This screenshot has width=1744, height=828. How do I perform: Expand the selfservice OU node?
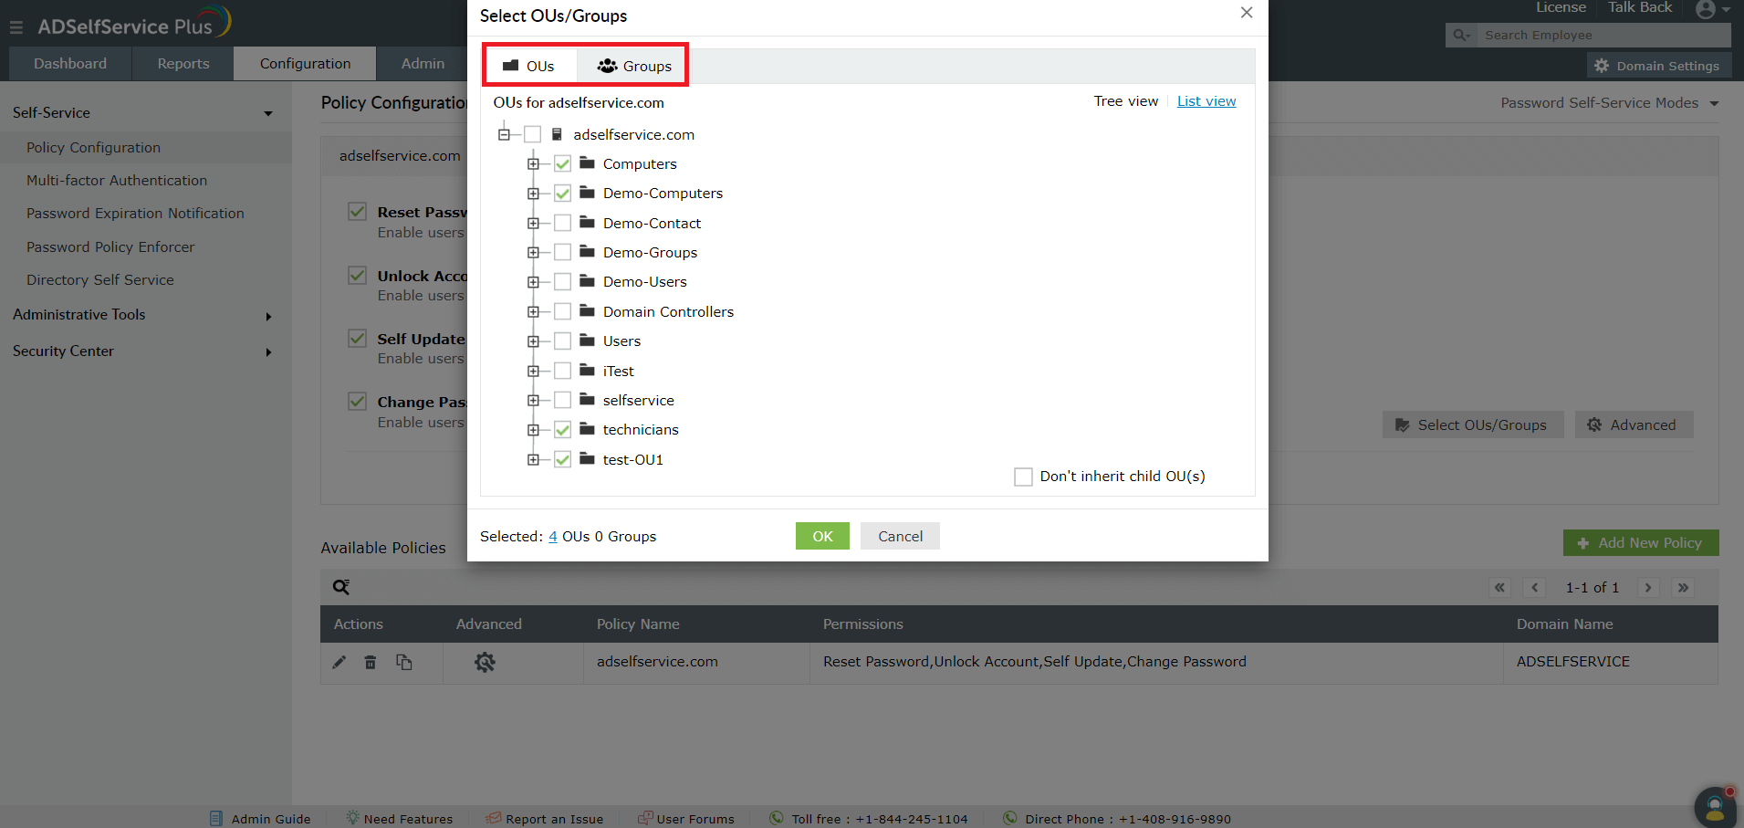coord(533,401)
